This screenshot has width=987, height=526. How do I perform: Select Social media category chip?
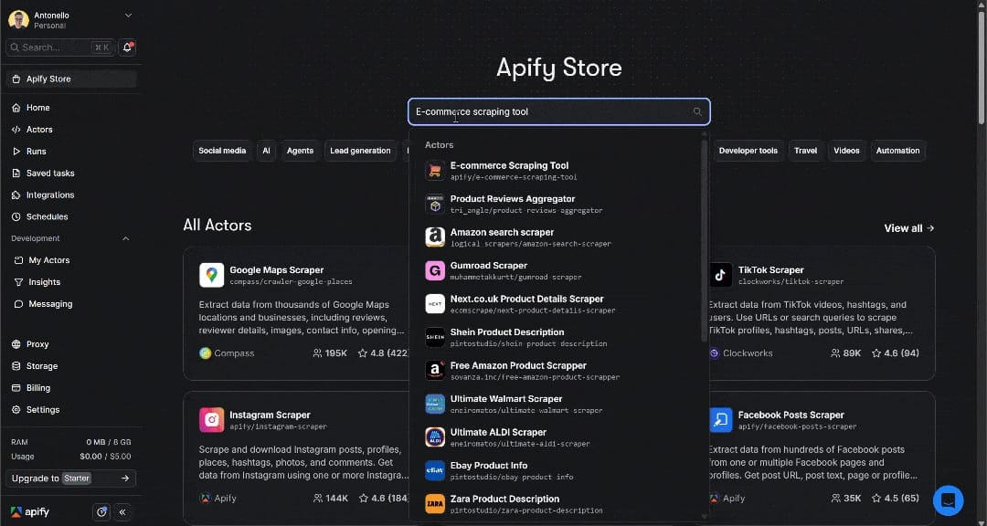coord(222,151)
